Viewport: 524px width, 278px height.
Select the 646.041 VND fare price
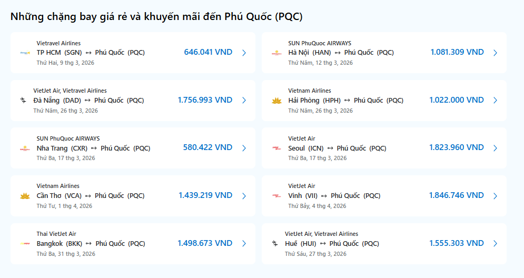point(208,52)
